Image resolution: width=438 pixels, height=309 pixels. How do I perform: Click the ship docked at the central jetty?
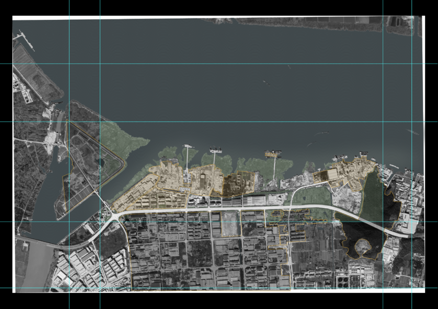point(273,153)
